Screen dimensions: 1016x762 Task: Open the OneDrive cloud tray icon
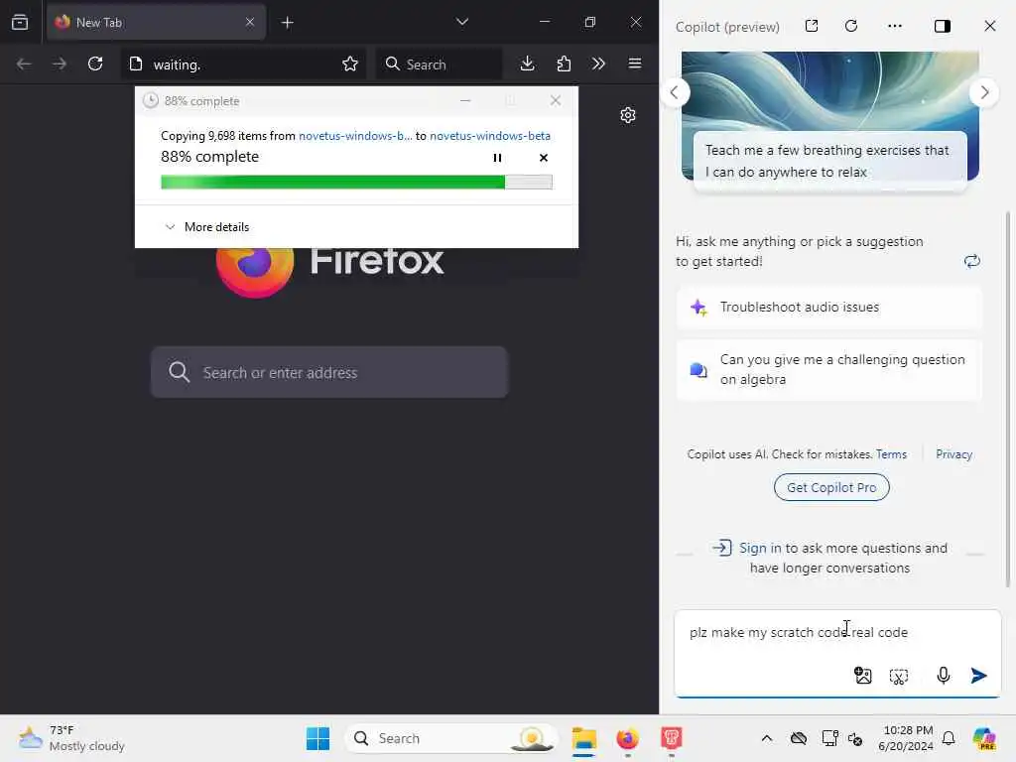tap(799, 738)
